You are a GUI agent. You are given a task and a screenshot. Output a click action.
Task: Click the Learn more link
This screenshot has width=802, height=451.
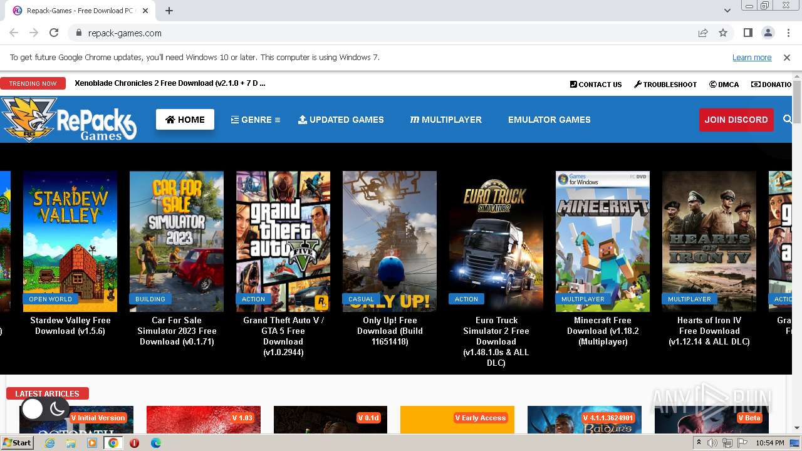[x=752, y=58]
